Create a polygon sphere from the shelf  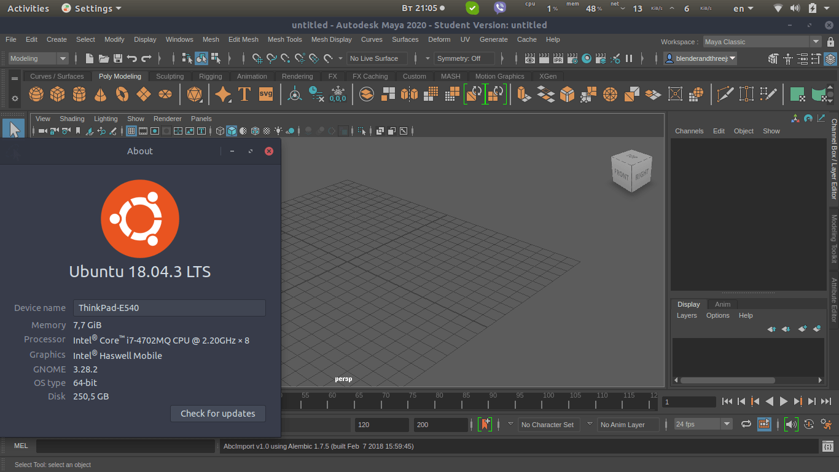coord(36,94)
